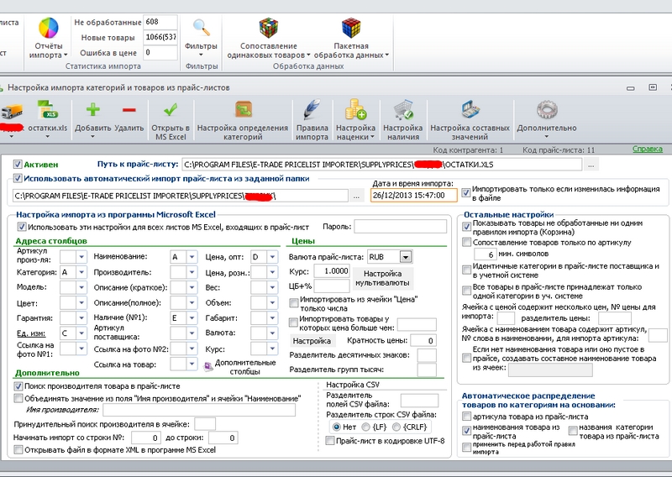Screen dimensions: 672x477
Task: Click the Курс value field 1.0000
Action: click(331, 271)
